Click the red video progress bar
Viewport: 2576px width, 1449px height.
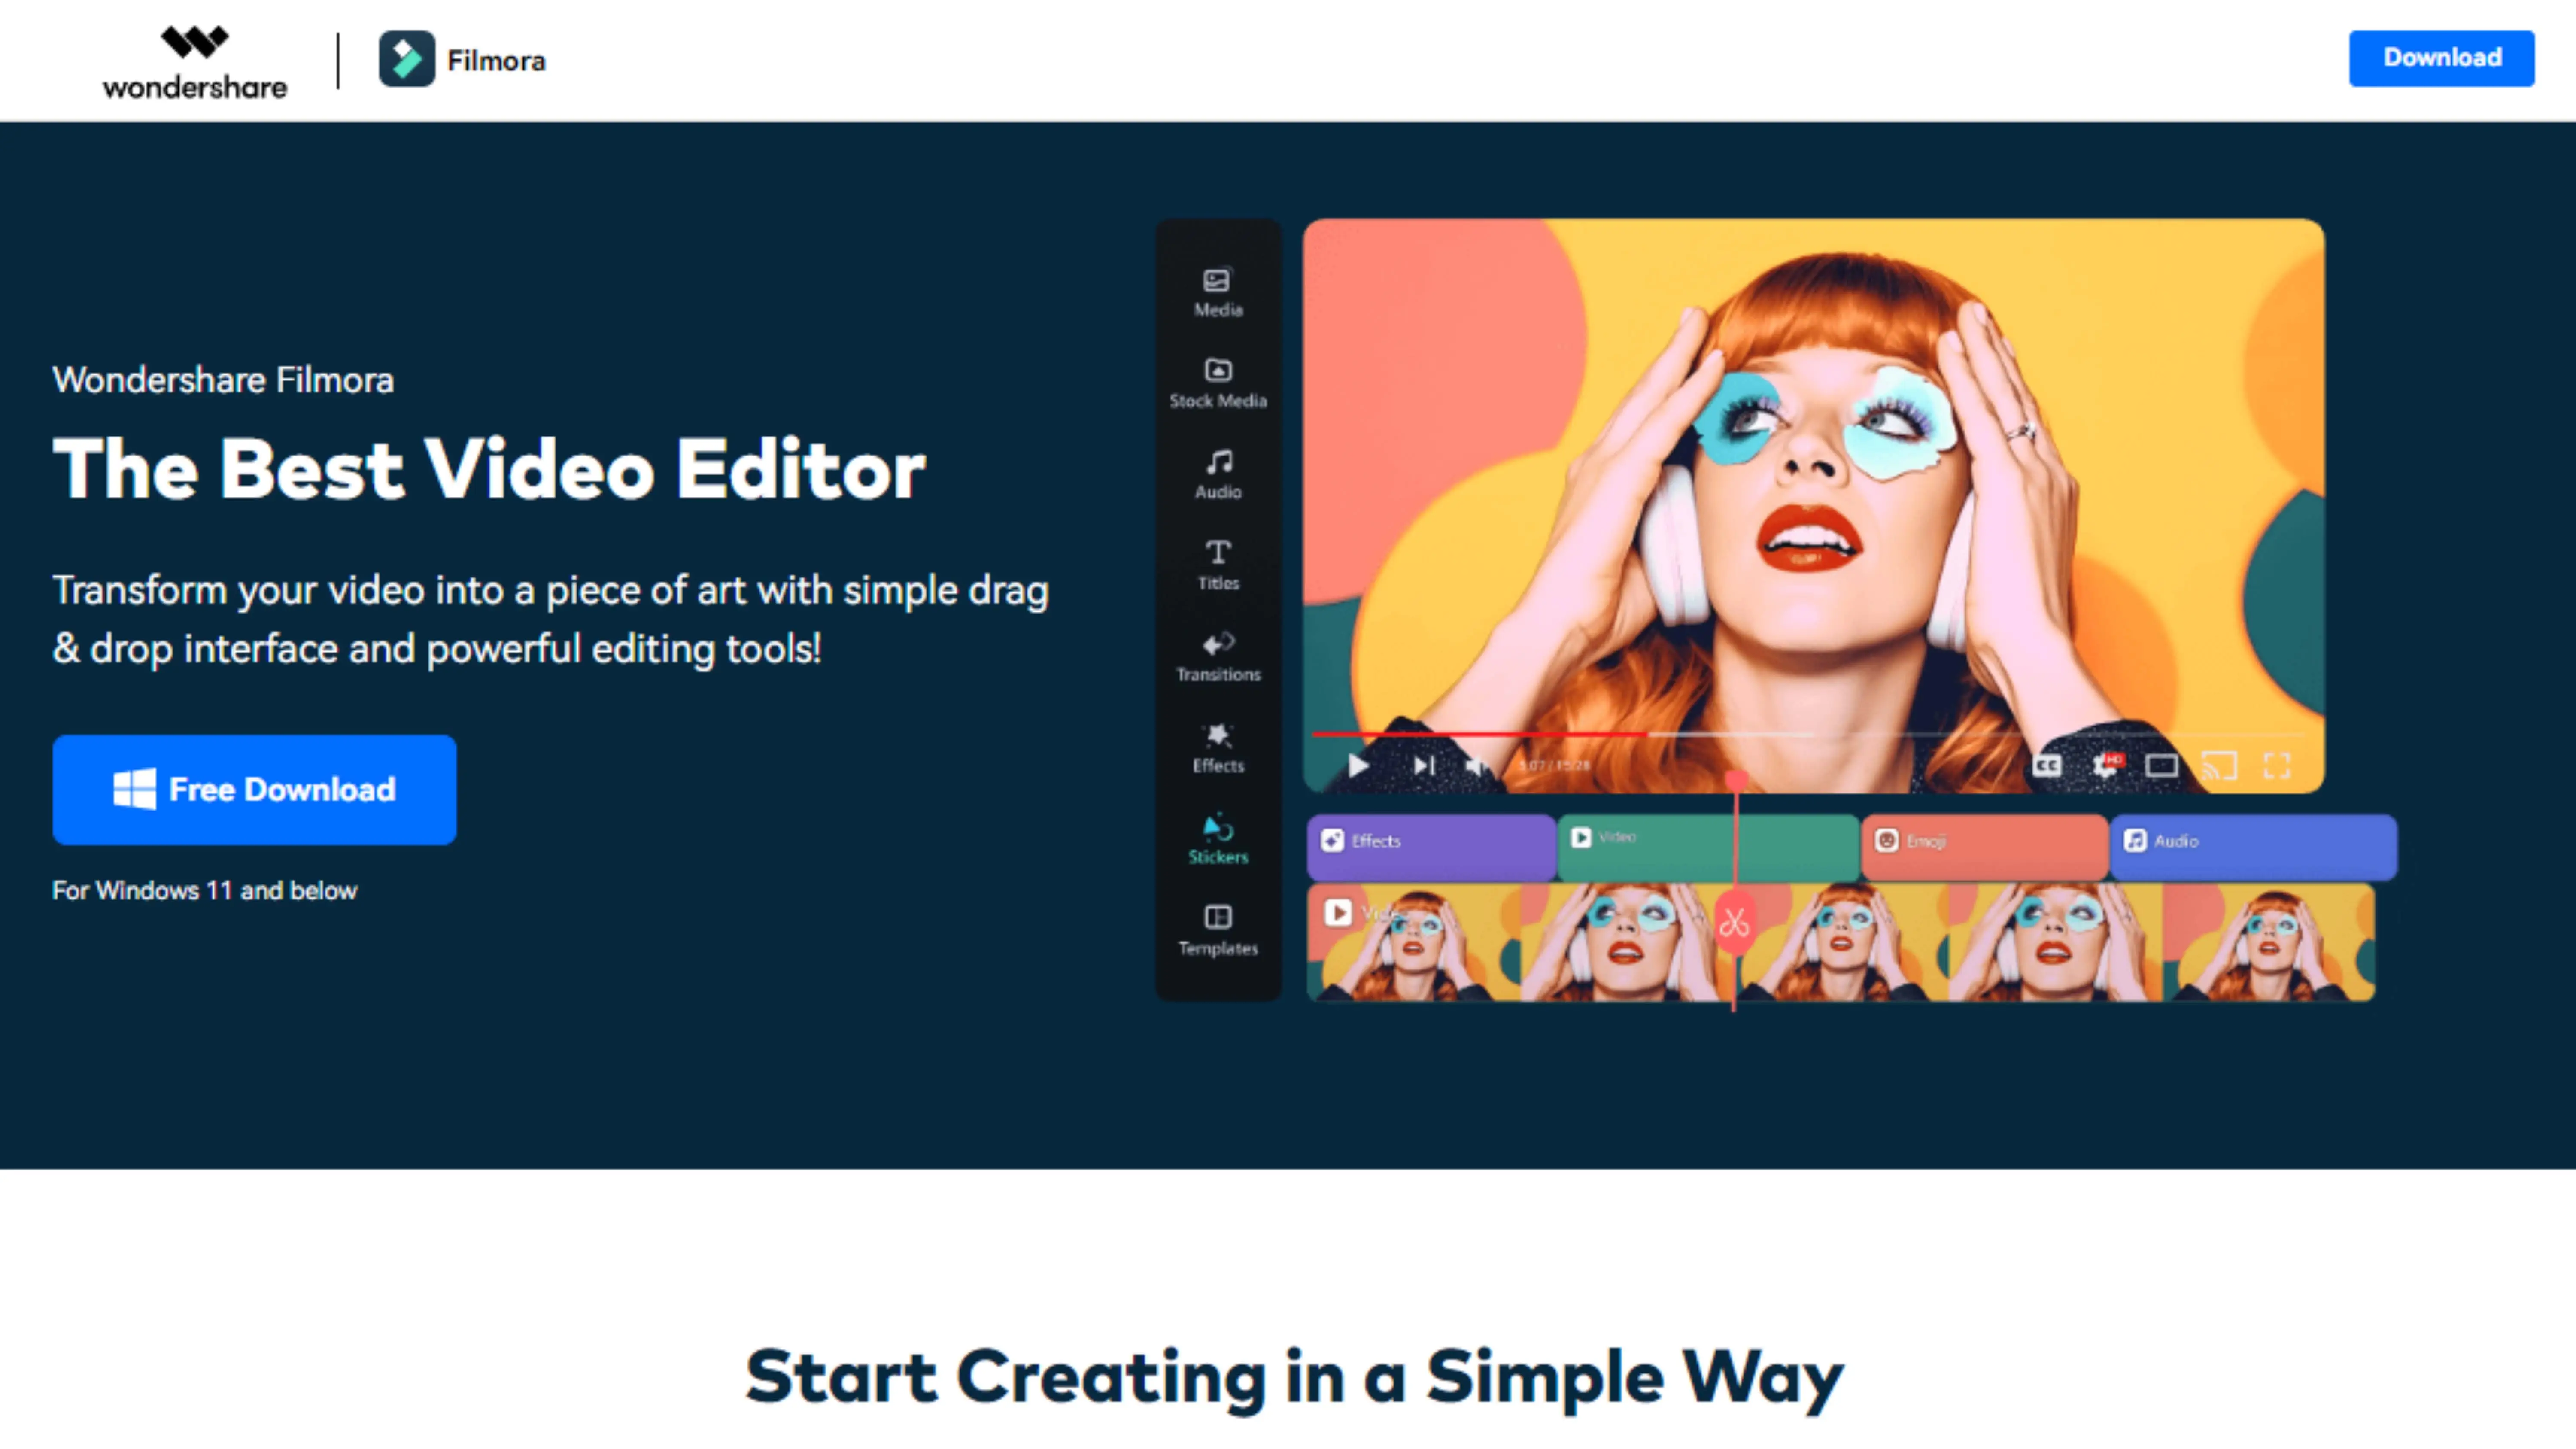[1480, 734]
